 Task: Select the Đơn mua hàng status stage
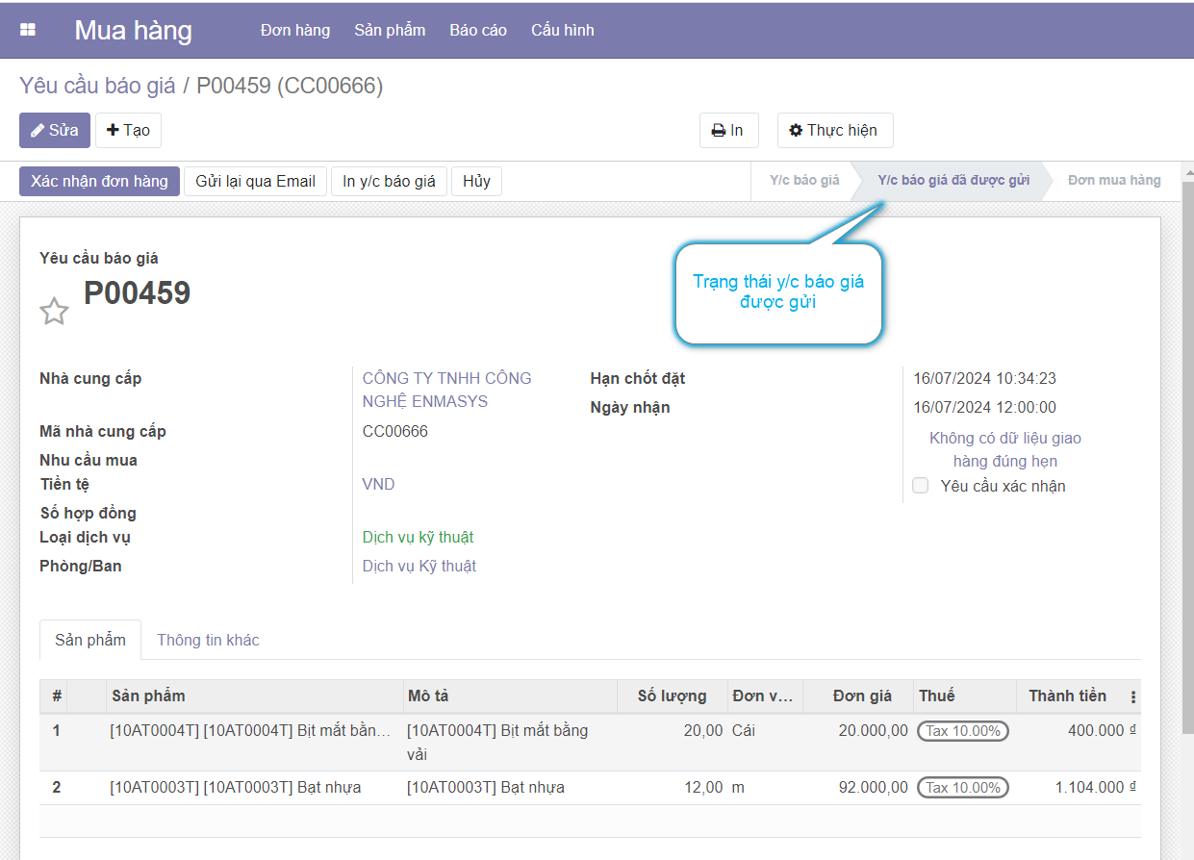pos(1113,180)
